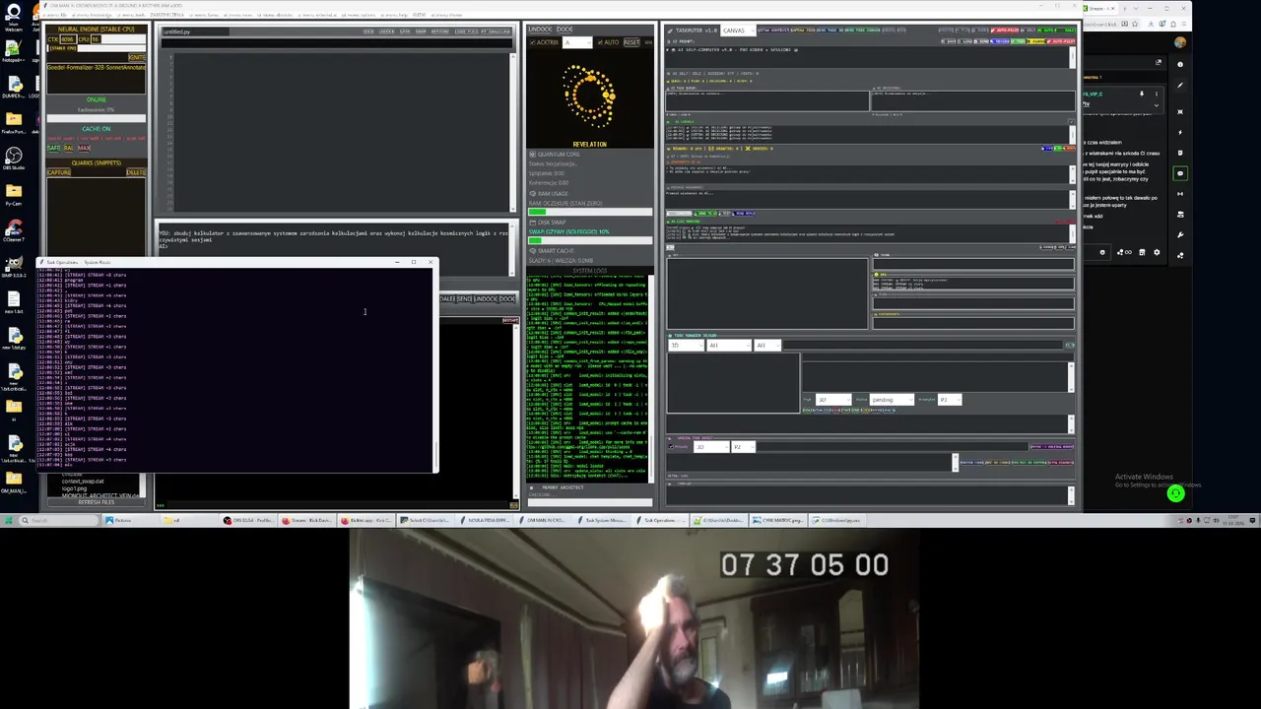Open first All filter dropdown
This screenshot has height=709, width=1261.
729,346
